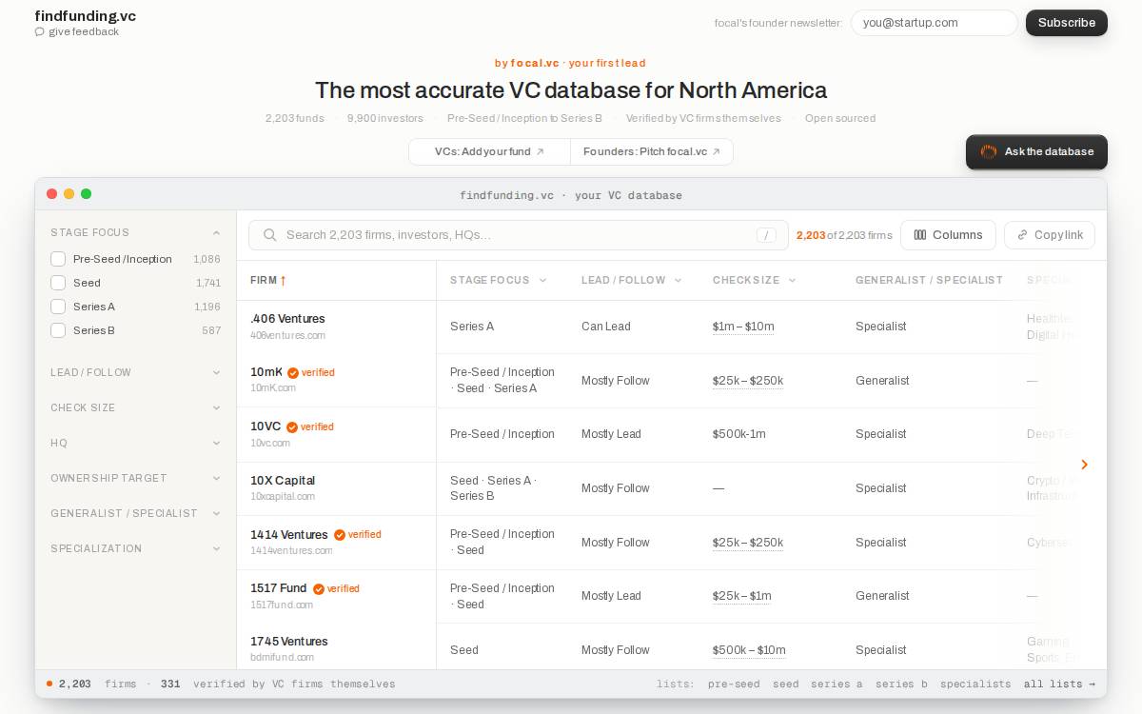Open the 10X Capital firm row

[671, 488]
